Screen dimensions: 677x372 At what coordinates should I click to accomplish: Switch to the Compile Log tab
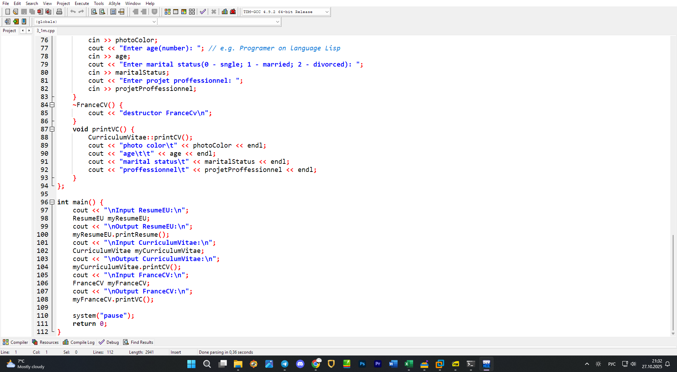coord(79,342)
